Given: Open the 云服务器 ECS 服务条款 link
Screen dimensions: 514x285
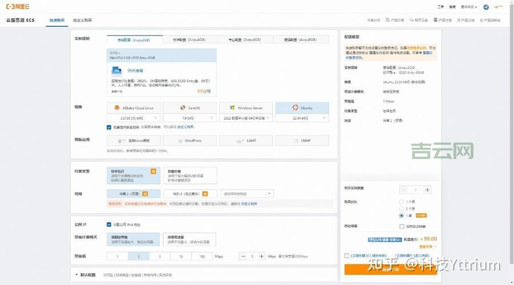Looking at the screenshot, I should [369, 255].
